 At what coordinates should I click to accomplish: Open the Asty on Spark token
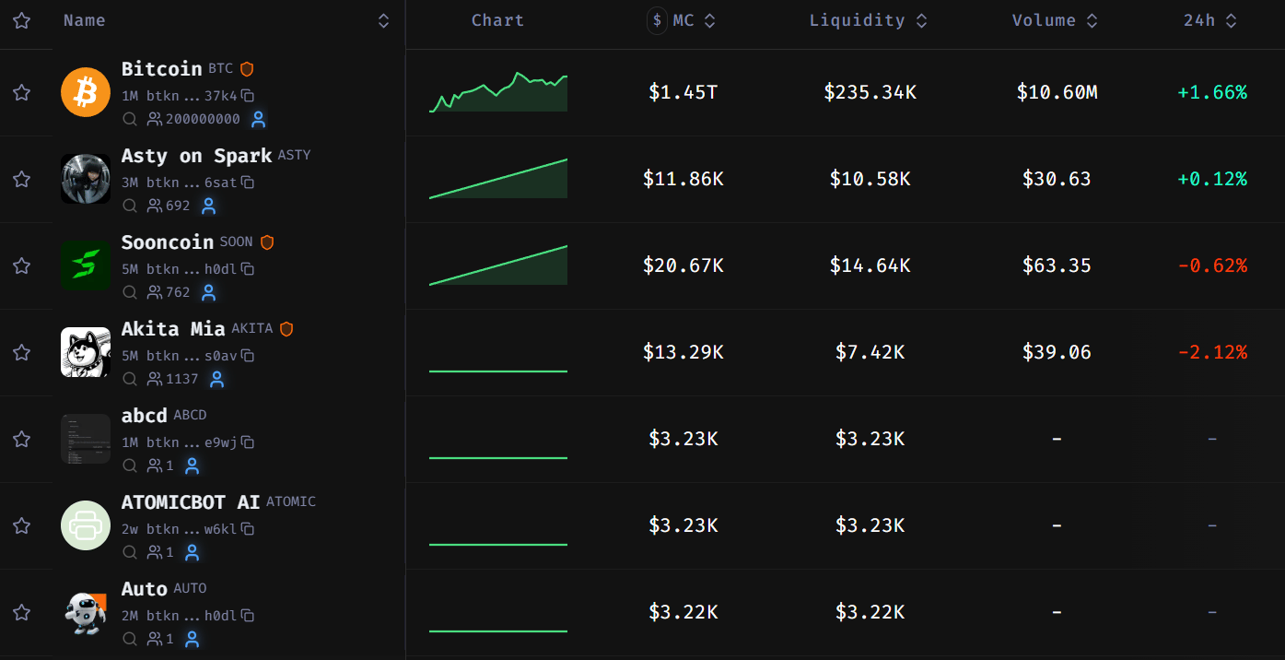pyautogui.click(x=196, y=156)
